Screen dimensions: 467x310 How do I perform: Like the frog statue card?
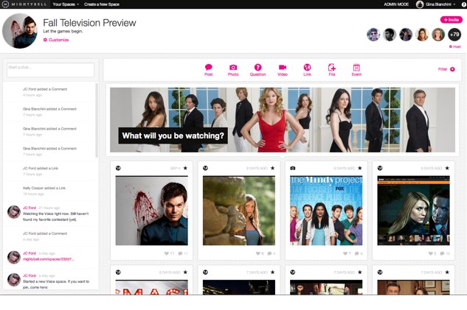258,253
